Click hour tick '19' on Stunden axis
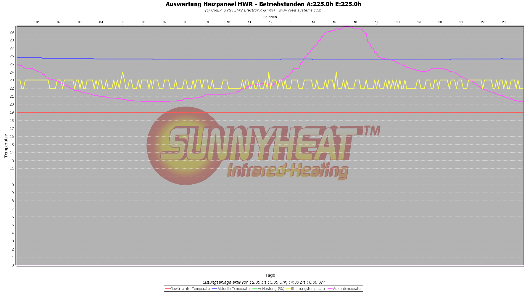Screen dimensions: 527x292 pos(419,22)
